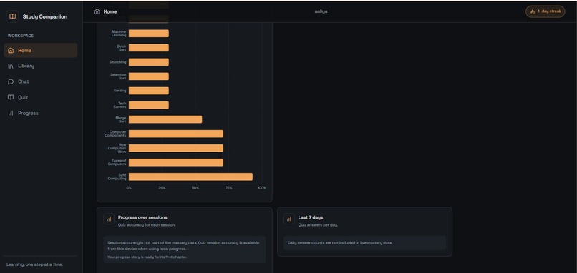This screenshot has height=273, width=577.
Task: Click the Session accuracy notice text
Action: click(x=183, y=246)
